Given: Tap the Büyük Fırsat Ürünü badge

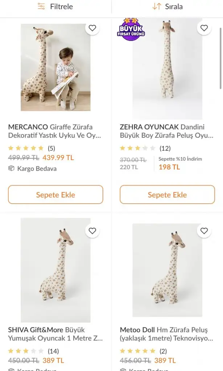Looking at the screenshot, I should coord(131,30).
